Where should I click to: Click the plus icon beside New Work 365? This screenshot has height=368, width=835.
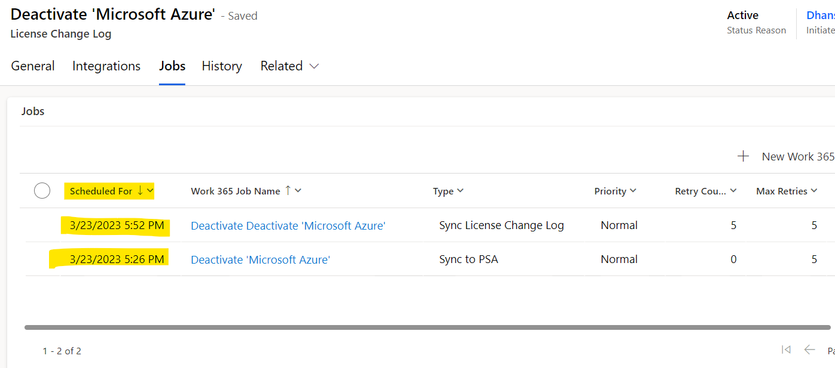(743, 156)
